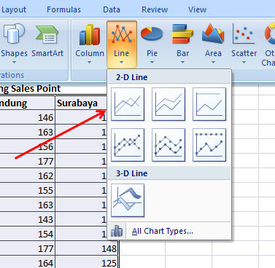
Task: Expand the Bar dropdown arrow
Action: (182, 63)
